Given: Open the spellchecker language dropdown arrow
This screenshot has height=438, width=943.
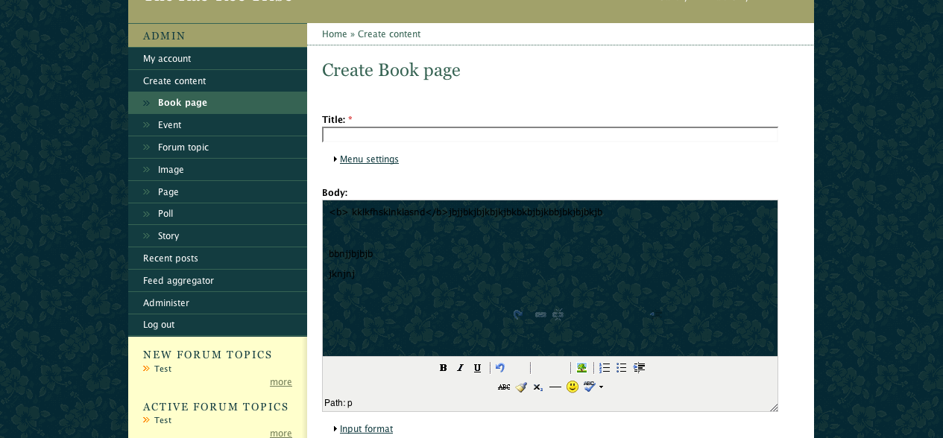Looking at the screenshot, I should click(x=601, y=387).
